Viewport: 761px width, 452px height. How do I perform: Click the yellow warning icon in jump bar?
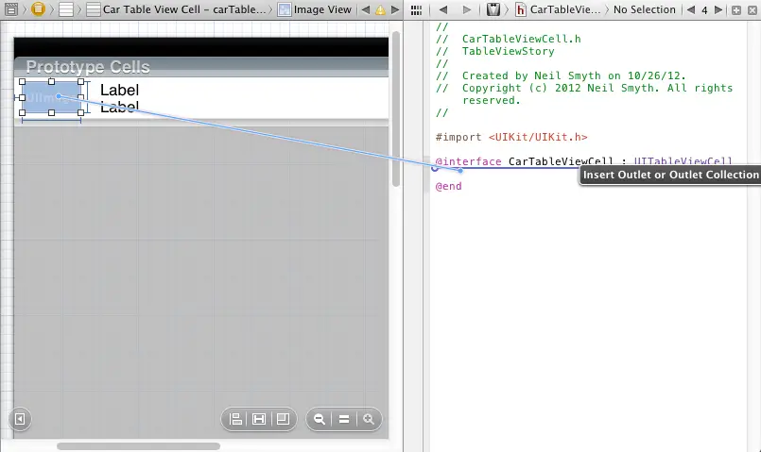coord(380,10)
